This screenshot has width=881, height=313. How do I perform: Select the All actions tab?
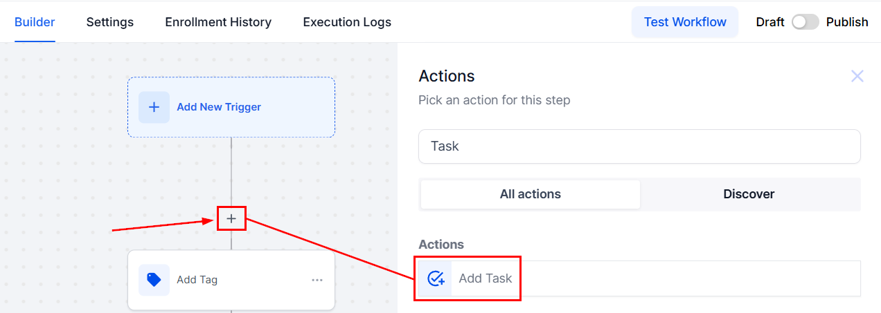tap(531, 194)
